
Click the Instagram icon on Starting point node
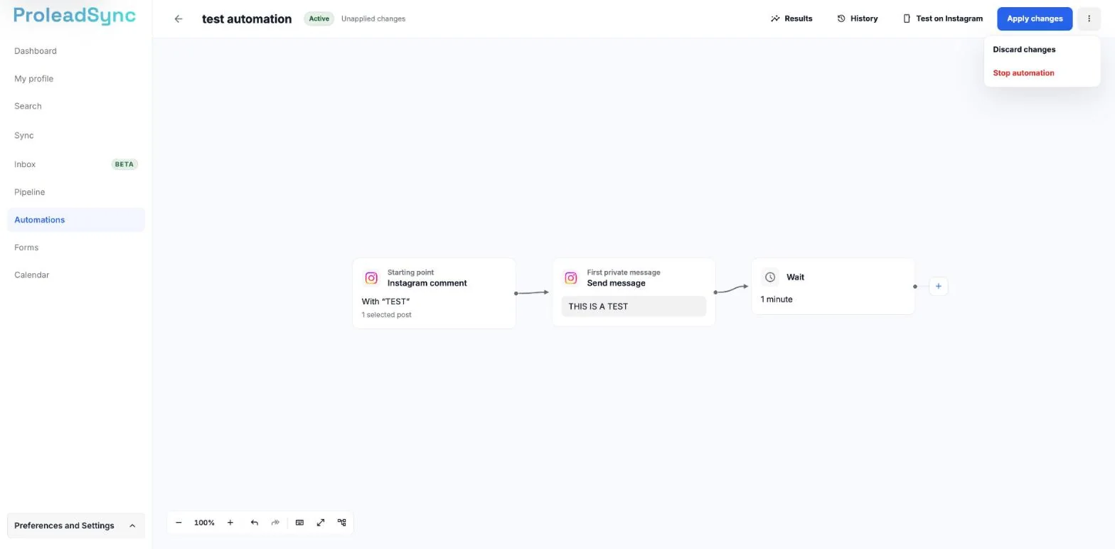click(371, 278)
